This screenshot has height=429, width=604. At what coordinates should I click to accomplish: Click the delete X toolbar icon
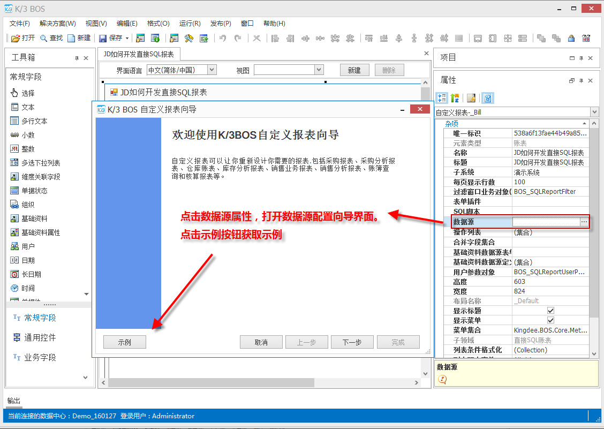pyautogui.click(x=256, y=38)
